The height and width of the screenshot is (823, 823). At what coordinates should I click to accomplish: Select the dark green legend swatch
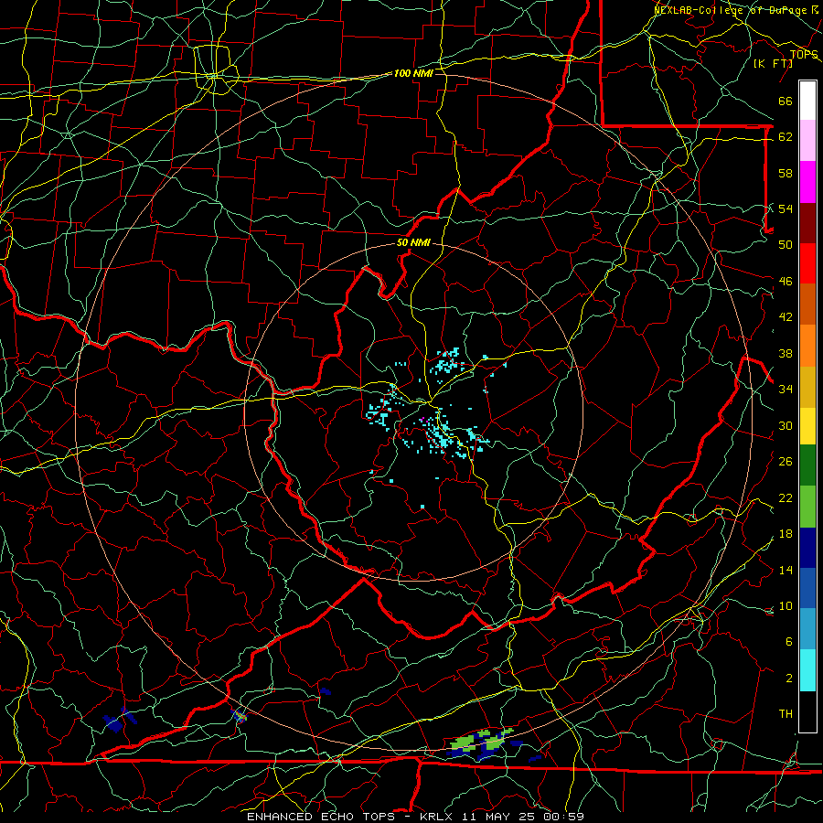click(x=807, y=465)
